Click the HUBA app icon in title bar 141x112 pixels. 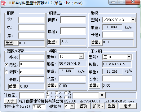(3, 3)
